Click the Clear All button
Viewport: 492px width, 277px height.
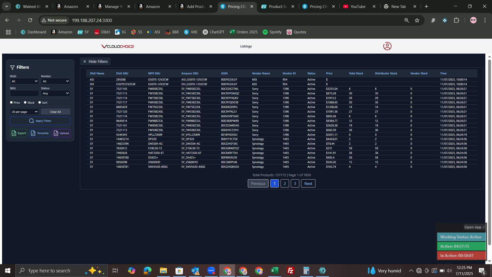pos(56,112)
